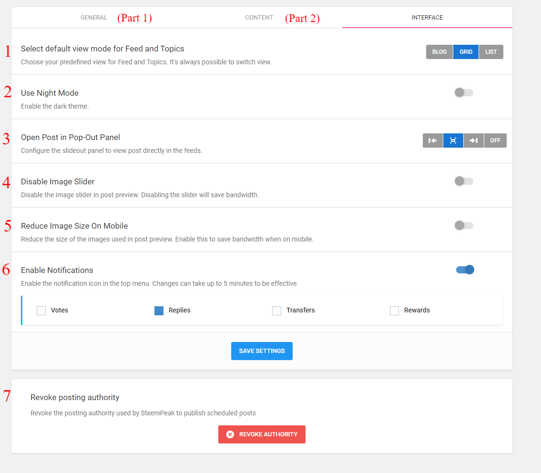
Task: Choose LIST as default view mode
Action: click(491, 52)
